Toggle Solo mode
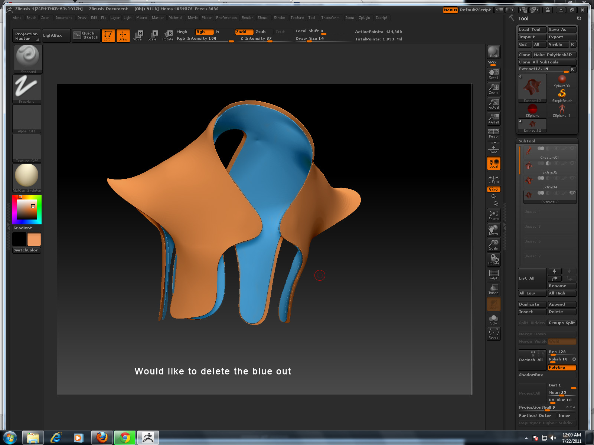594x445 pixels. [493, 319]
